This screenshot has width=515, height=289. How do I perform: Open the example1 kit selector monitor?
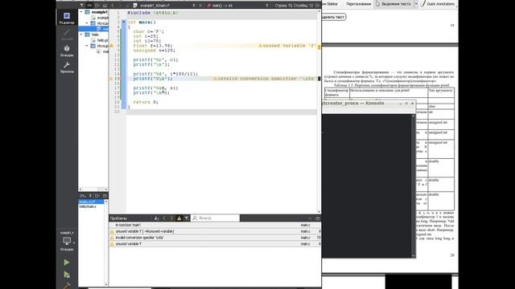(67, 241)
